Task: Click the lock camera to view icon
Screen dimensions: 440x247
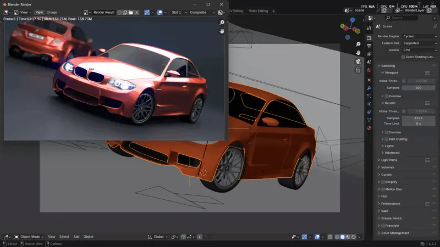Action: [358, 70]
